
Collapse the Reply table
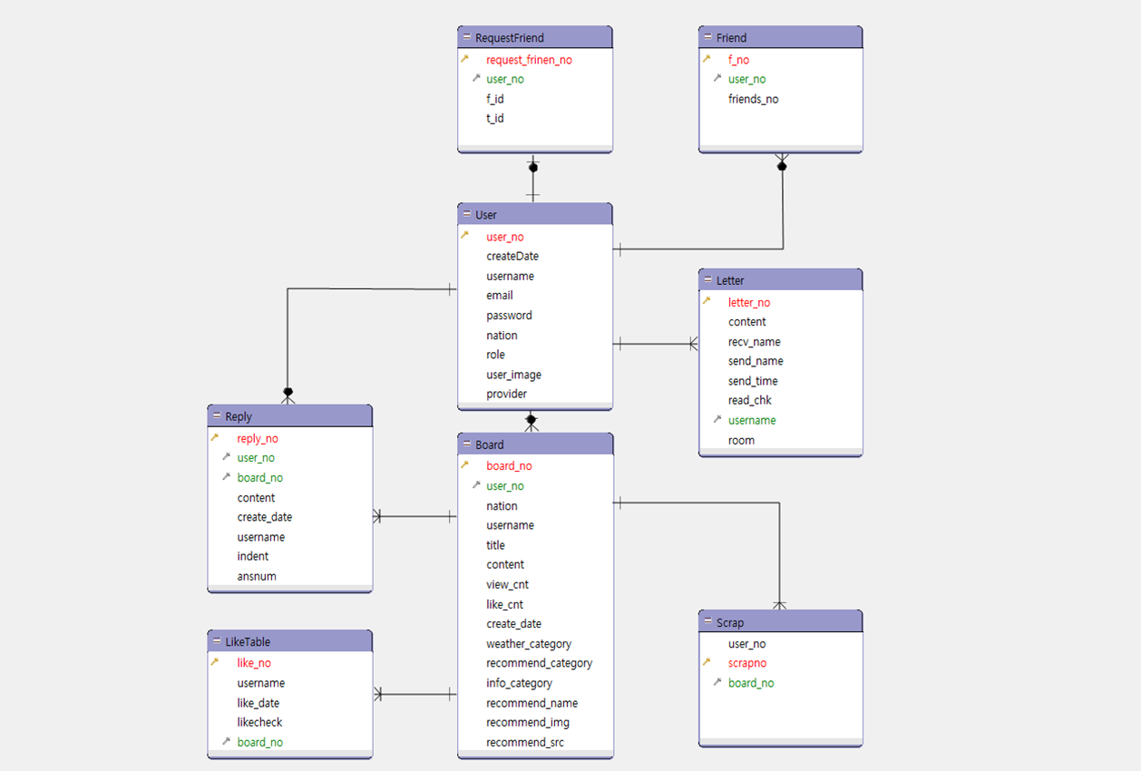pos(216,416)
